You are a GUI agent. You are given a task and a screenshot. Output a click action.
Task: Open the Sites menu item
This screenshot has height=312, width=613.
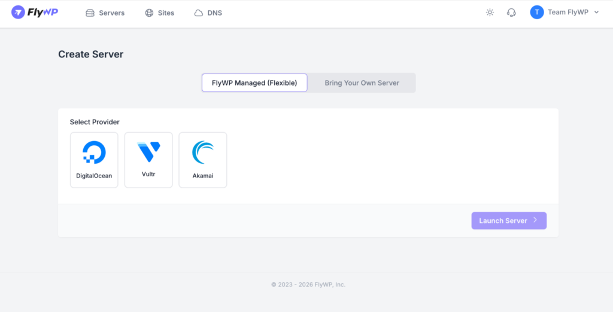[x=166, y=13]
